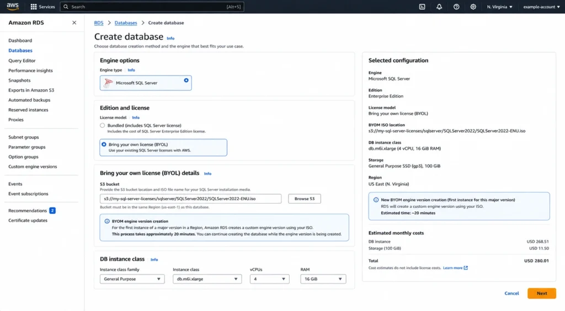Click the orange Next button

tap(542, 293)
